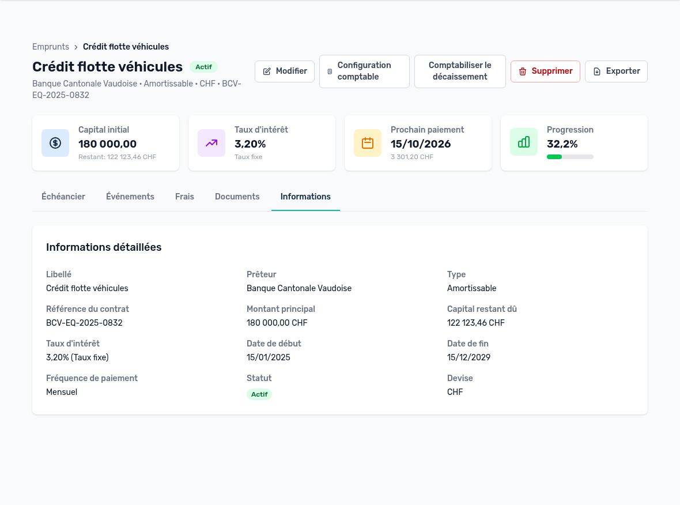
Task: Click the trash icon on Supprimer button
Action: tap(523, 71)
